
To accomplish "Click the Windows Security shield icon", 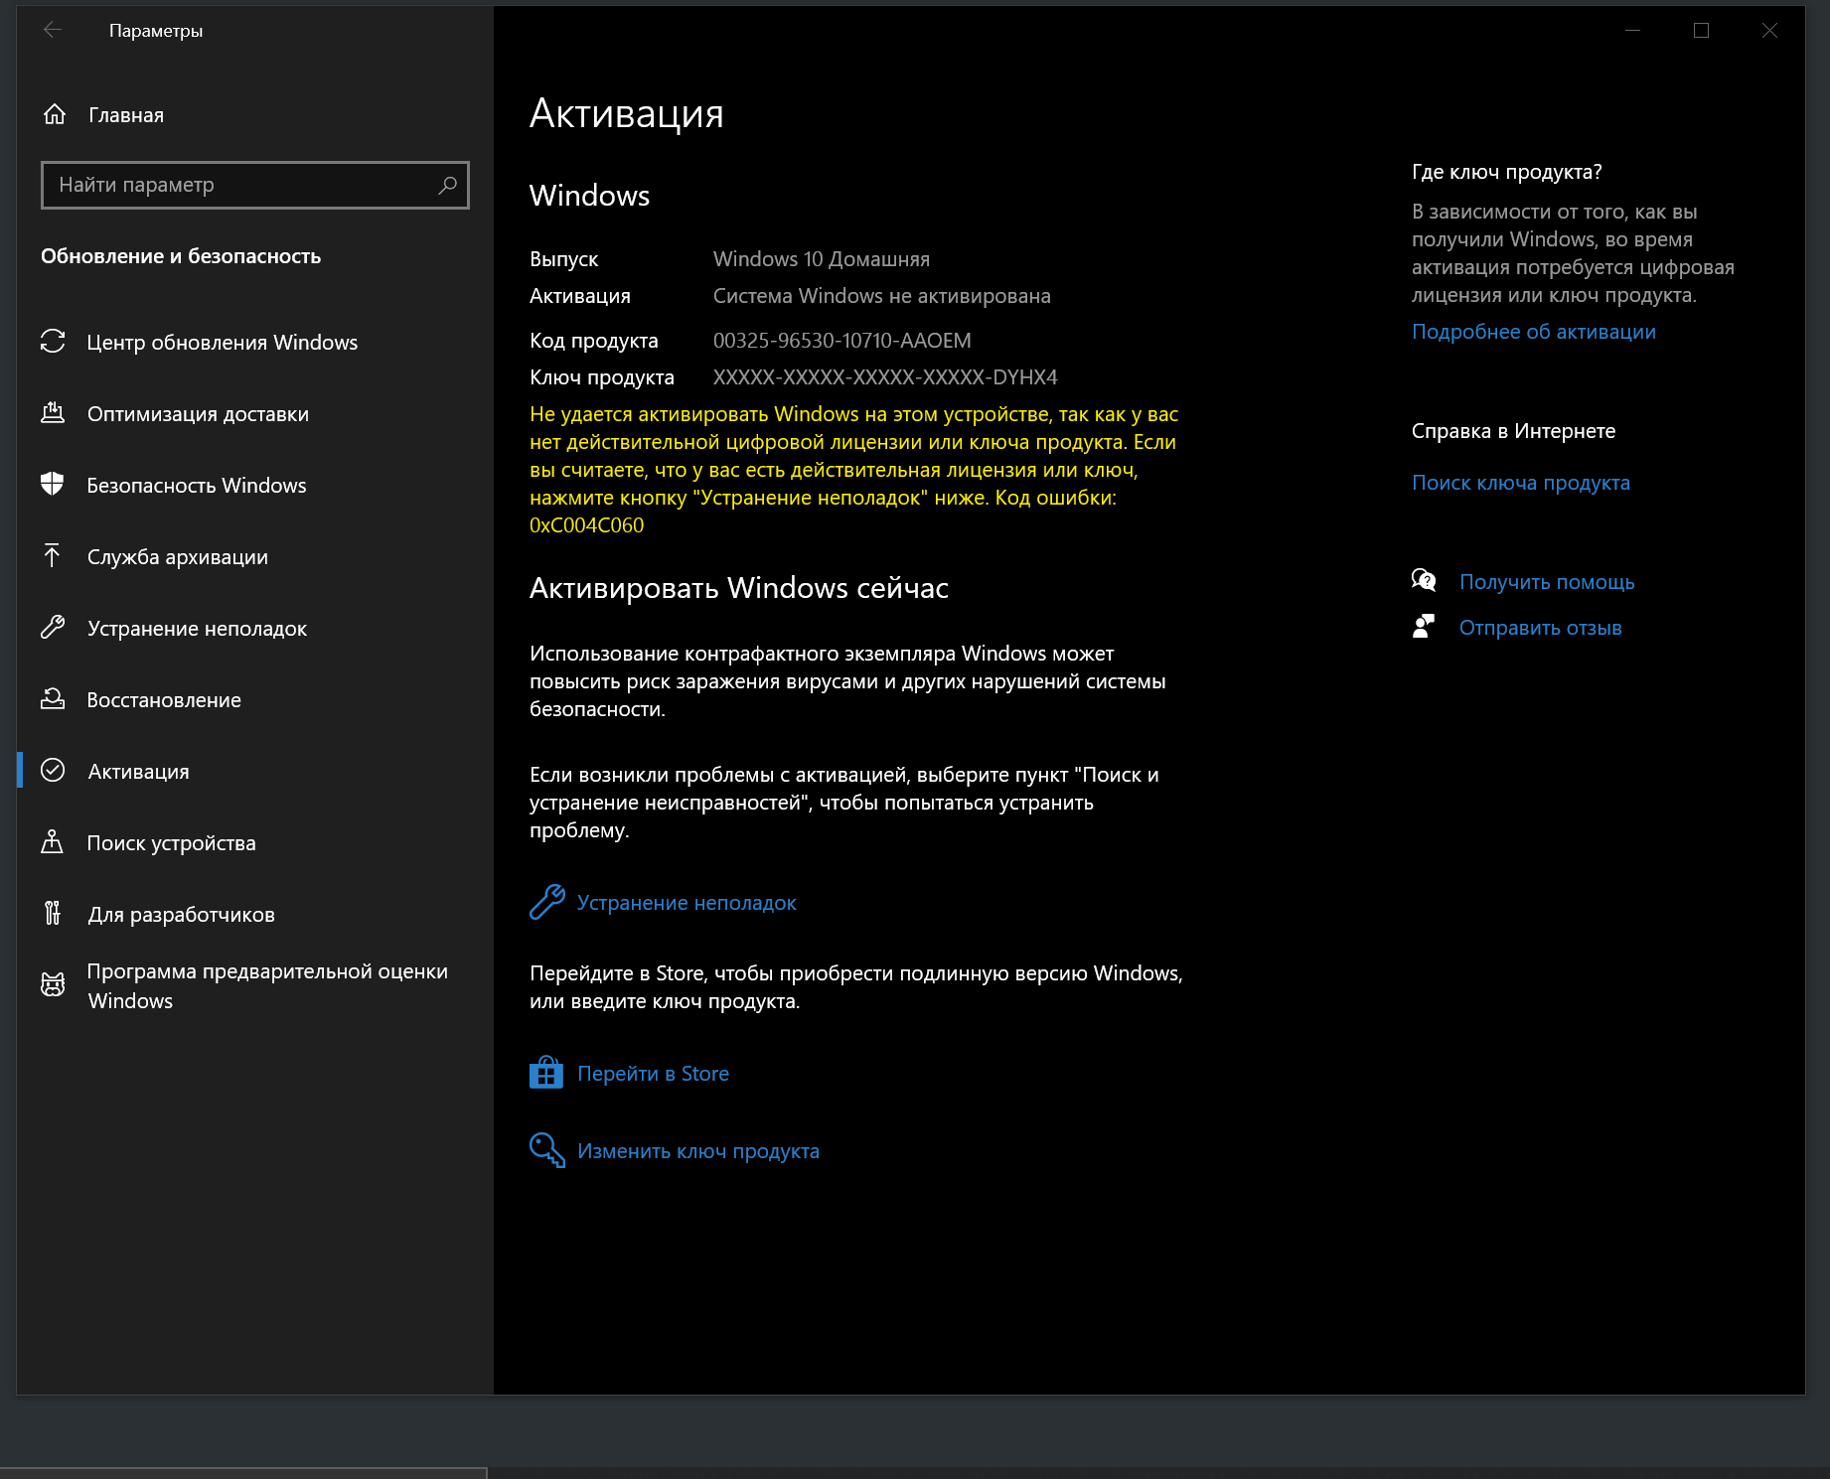I will click(53, 485).
